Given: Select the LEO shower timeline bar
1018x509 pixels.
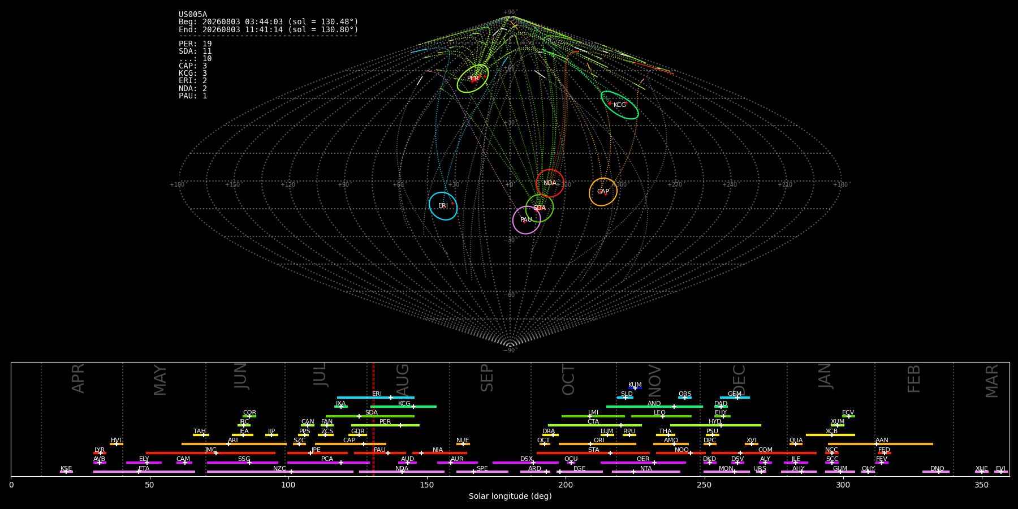Looking at the screenshot, I should tap(661, 416).
